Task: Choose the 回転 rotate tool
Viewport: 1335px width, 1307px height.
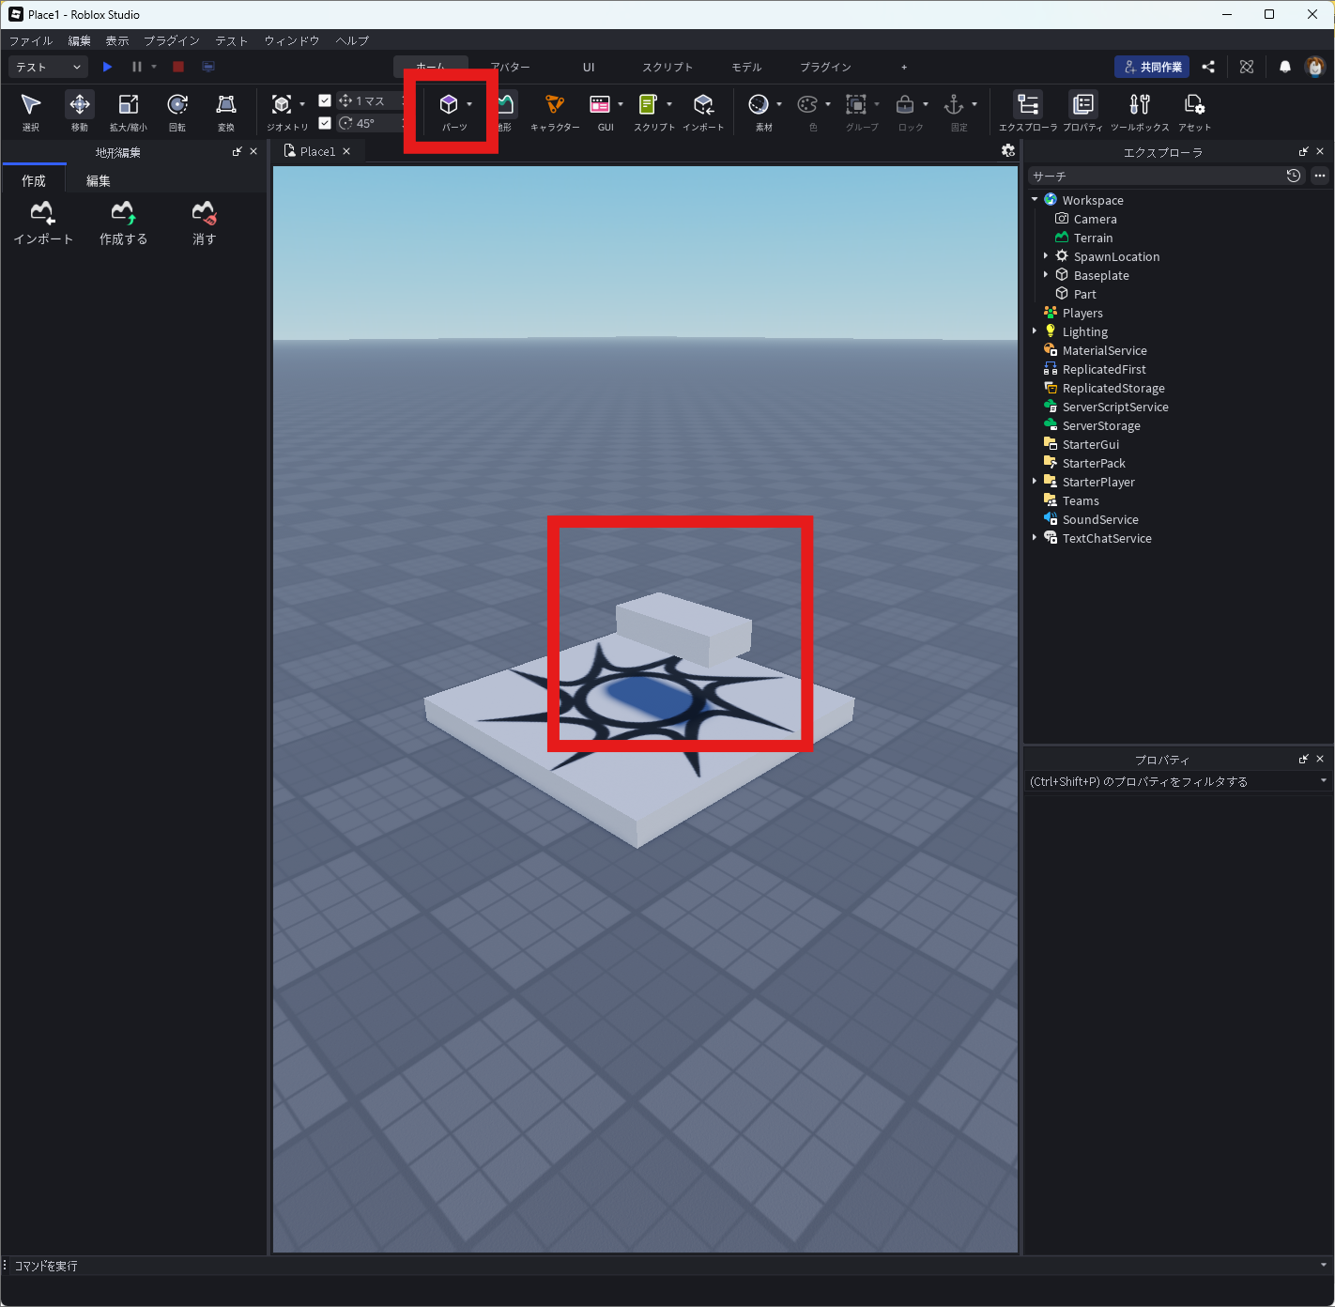Action: pyautogui.click(x=176, y=110)
